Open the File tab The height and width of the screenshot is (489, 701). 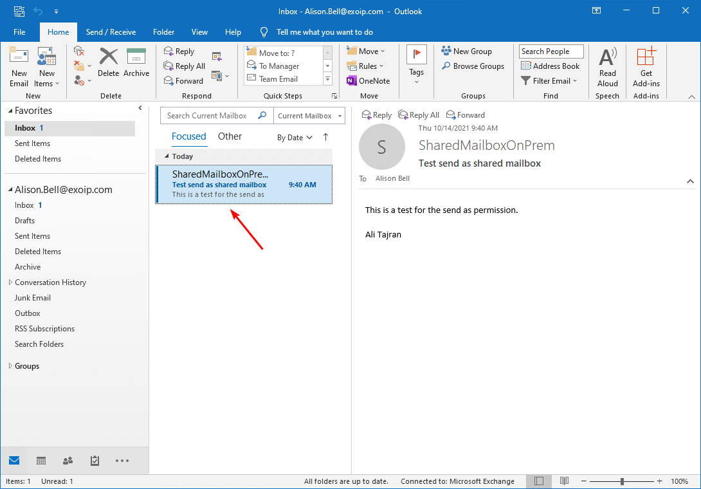19,32
